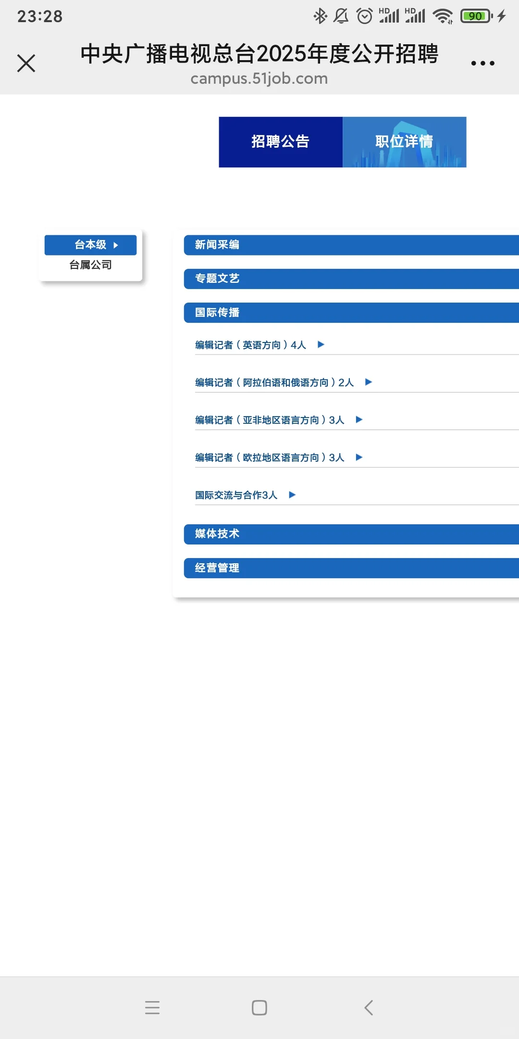Tap the Bluetooth status icon
This screenshot has height=1039, width=519.
point(320,16)
